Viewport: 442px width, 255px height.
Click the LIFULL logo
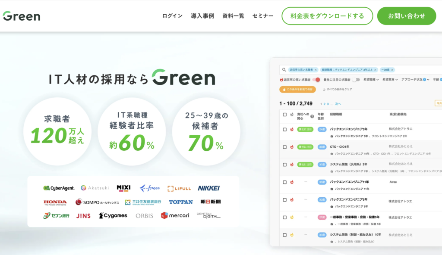tap(179, 189)
